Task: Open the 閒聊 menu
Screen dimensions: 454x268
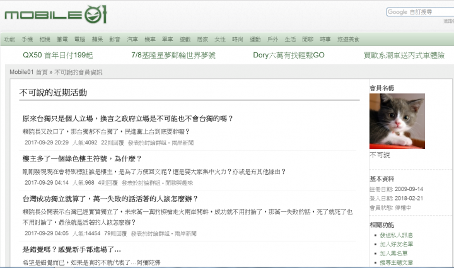Action: click(308, 39)
